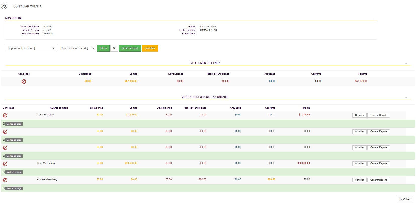416x205 pixels.
Task: Generate report for Lidia Messidoro
Action: point(379,163)
